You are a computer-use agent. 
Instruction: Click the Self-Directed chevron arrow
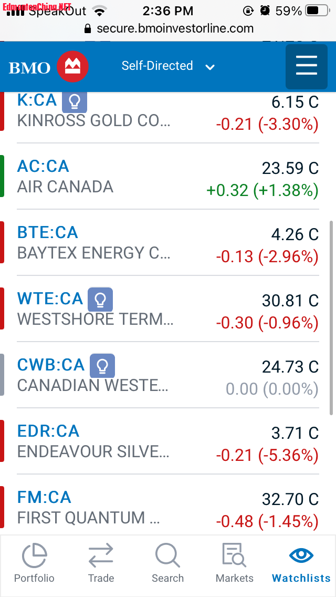pos(210,67)
